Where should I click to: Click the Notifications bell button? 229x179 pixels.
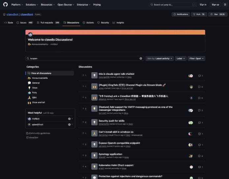180,15
